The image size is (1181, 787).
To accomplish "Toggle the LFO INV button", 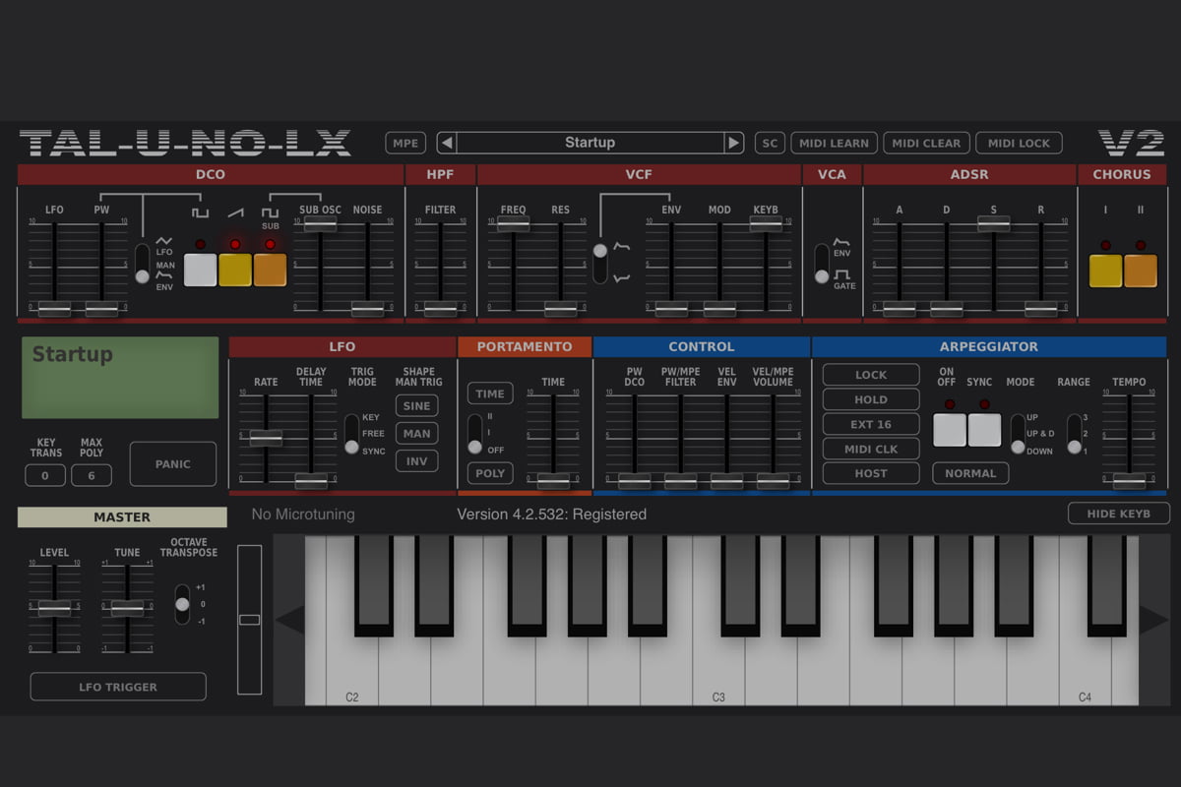I will tap(416, 460).
